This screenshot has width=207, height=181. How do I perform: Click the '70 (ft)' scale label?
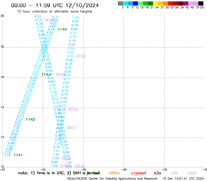pos(200,7)
